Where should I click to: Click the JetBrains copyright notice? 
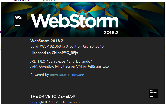[x=56, y=102]
